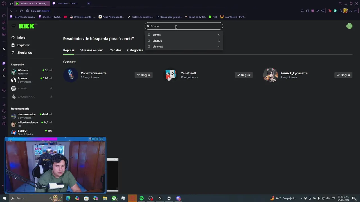
Task: Click browser snapshot capture icon
Action: [x=307, y=11]
